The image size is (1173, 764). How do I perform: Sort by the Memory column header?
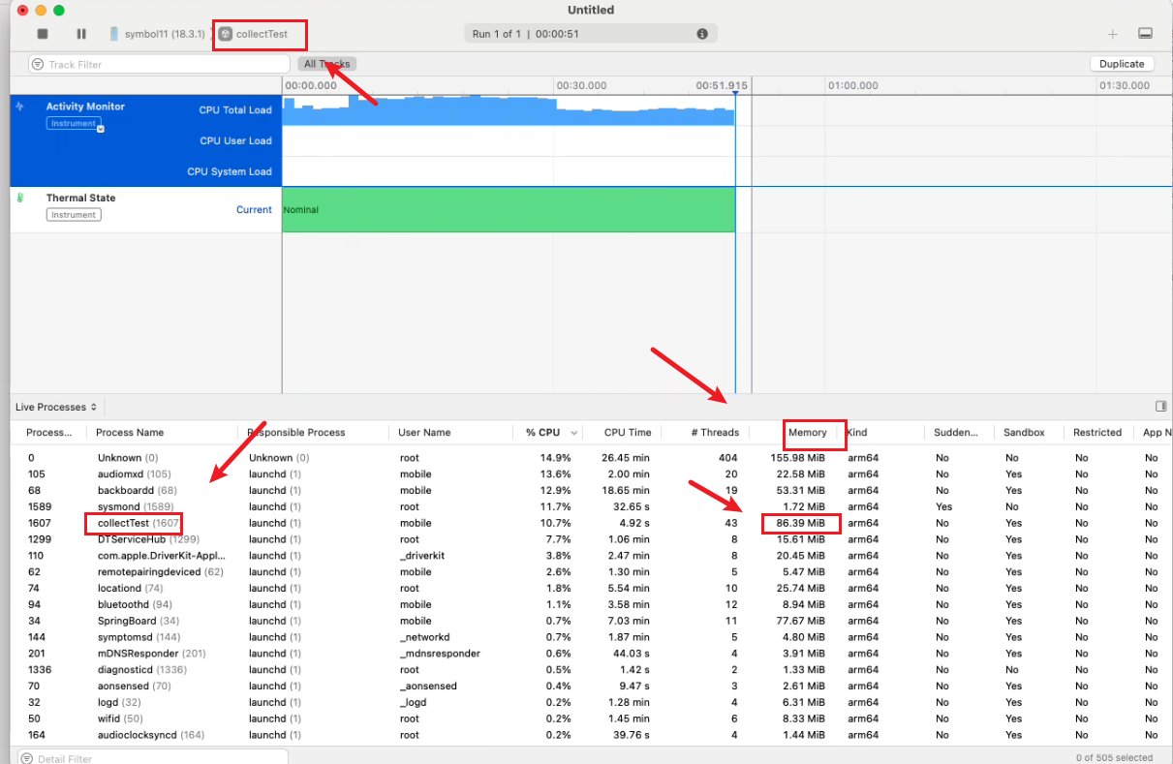click(807, 433)
